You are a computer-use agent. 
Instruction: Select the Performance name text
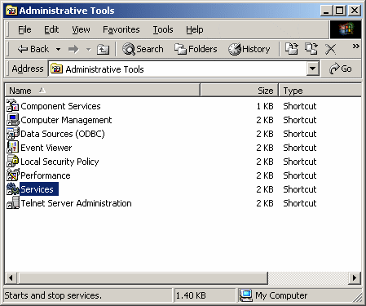(x=46, y=175)
